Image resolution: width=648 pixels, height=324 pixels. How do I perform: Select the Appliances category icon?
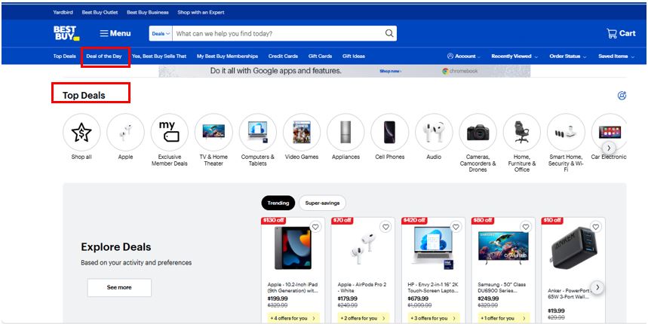point(345,133)
